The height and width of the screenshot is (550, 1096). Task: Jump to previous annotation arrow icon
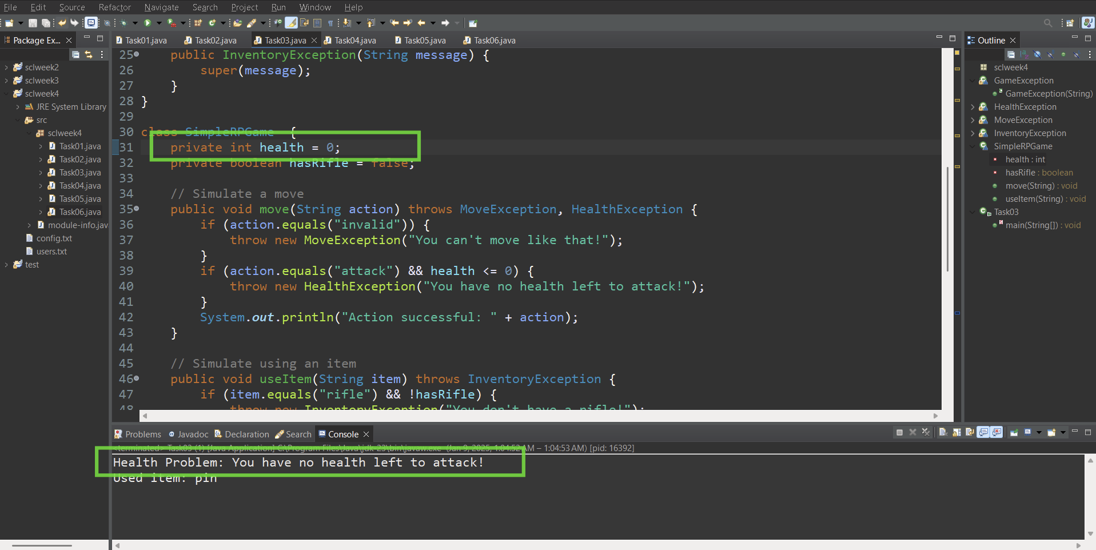click(x=371, y=23)
